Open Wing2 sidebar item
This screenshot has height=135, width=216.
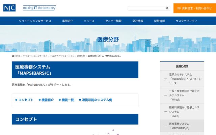tap(182, 95)
